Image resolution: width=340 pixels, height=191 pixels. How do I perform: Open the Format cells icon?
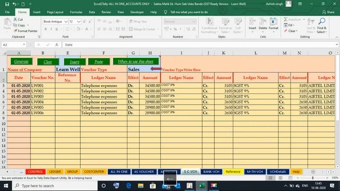click(273, 22)
